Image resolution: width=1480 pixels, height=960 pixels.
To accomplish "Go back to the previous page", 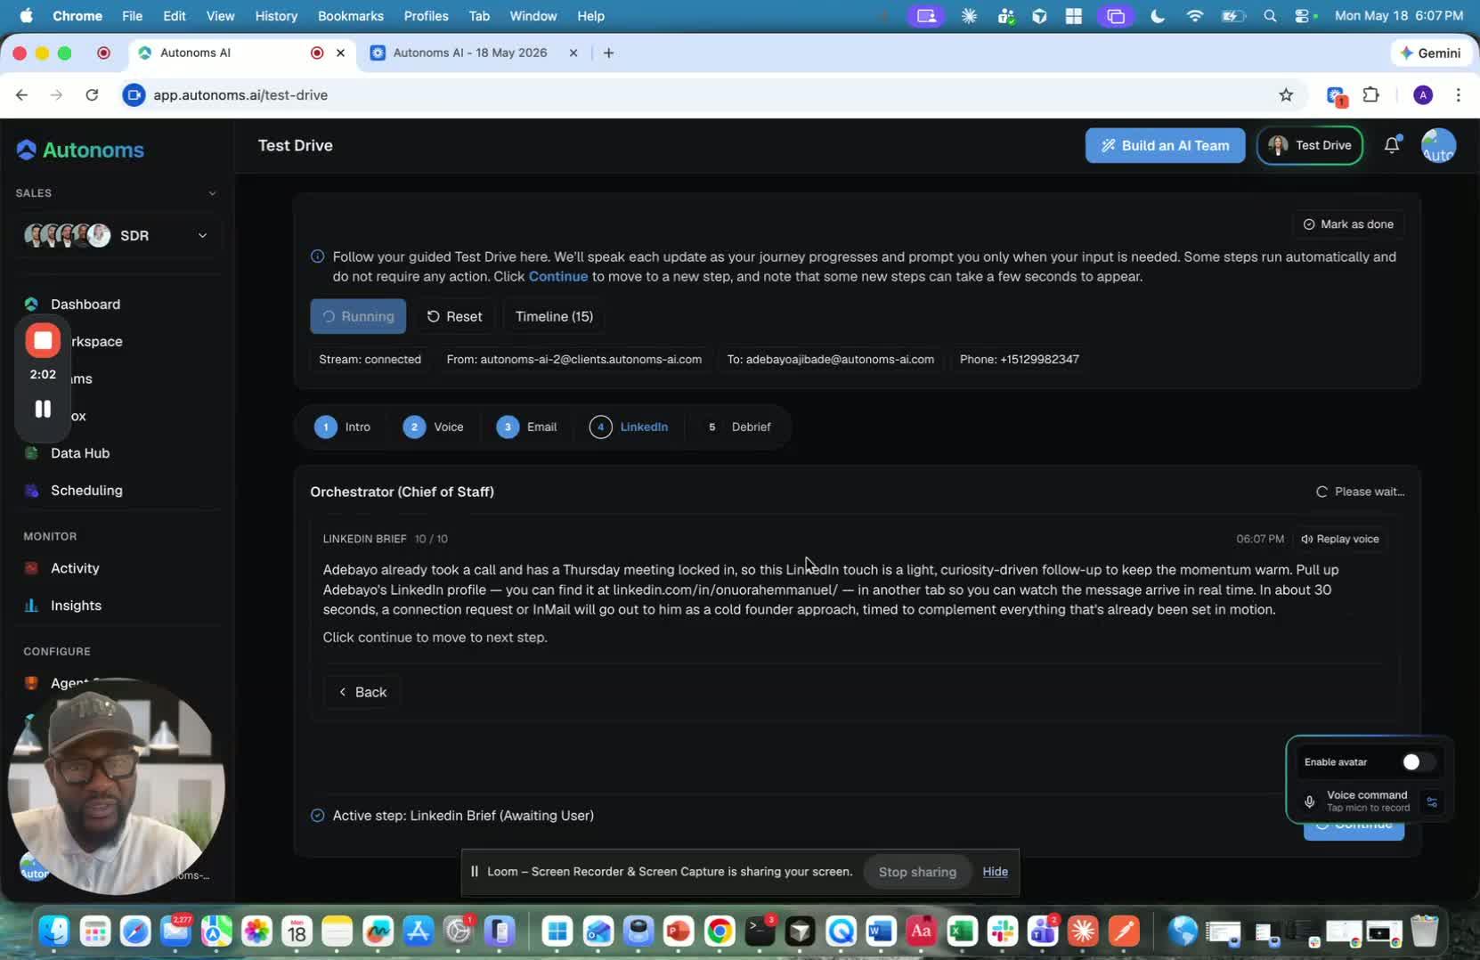I will (21, 95).
